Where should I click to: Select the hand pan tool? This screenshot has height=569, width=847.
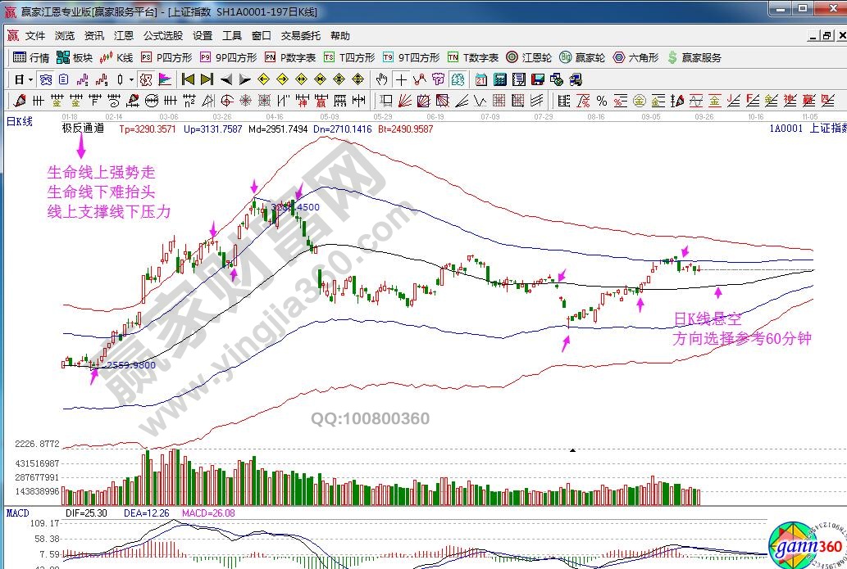point(381,79)
